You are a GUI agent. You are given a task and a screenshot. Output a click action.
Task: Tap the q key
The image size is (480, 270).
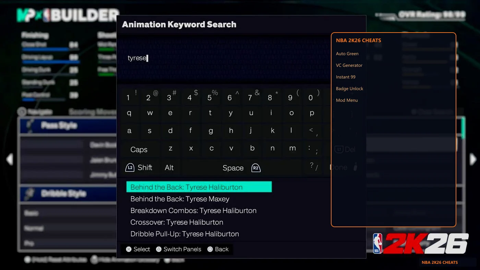click(129, 113)
